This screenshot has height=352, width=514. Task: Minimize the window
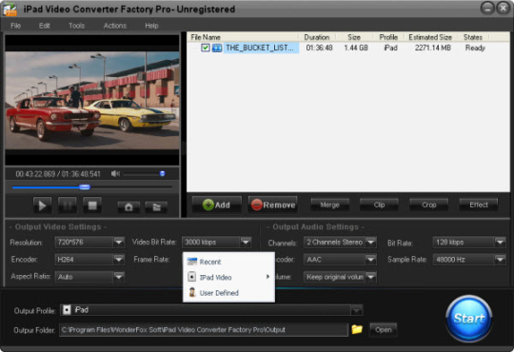pos(487,8)
